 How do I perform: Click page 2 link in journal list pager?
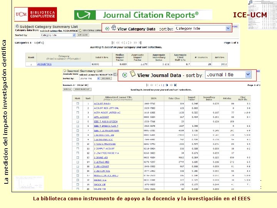164,85
